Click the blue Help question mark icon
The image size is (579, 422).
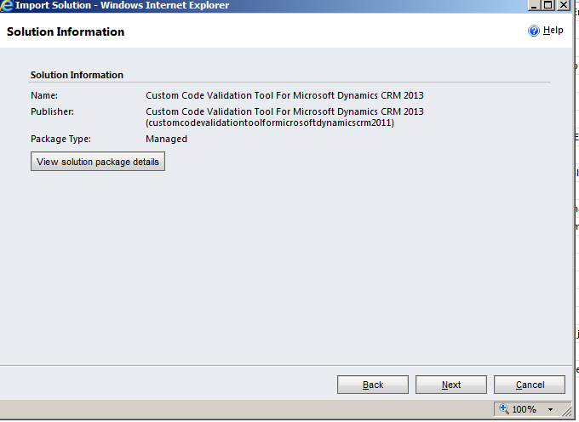point(534,31)
